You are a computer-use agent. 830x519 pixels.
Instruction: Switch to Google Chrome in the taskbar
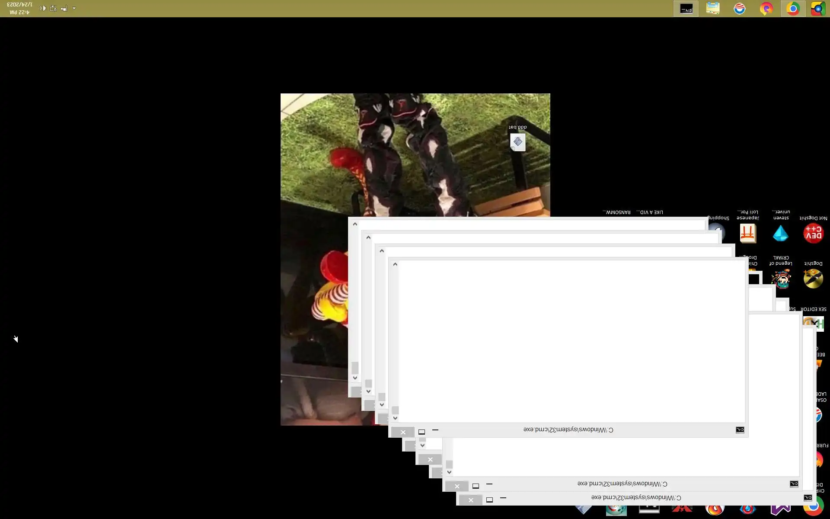(x=793, y=9)
